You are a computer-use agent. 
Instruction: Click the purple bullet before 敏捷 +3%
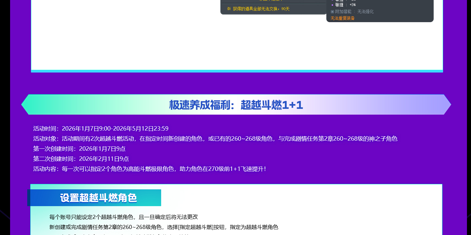[332, 5]
